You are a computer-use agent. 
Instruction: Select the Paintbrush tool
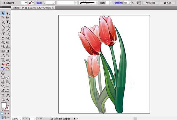[3, 30]
